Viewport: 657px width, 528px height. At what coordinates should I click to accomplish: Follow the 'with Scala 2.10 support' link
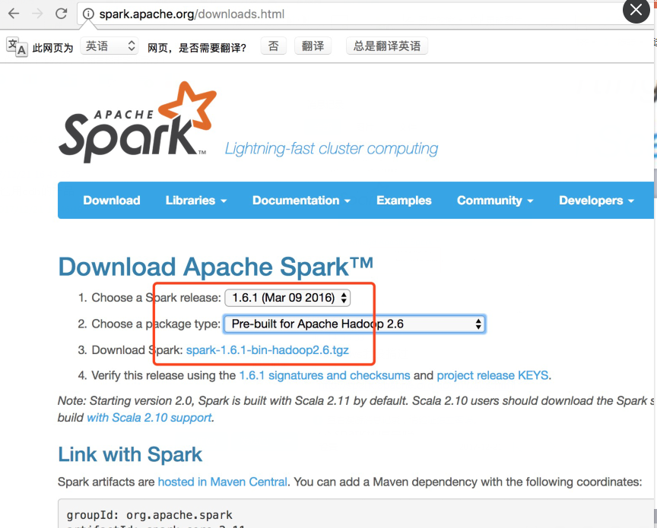149,417
